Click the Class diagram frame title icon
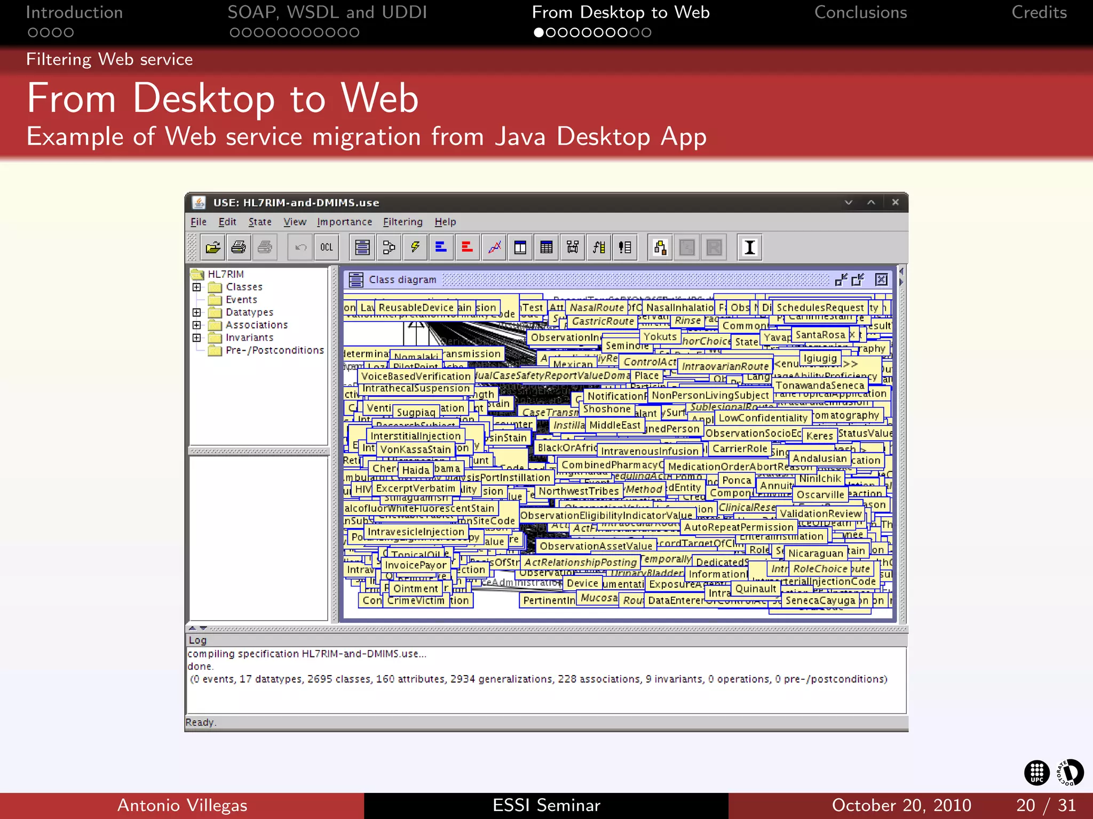Image resolution: width=1093 pixels, height=819 pixels. (356, 280)
